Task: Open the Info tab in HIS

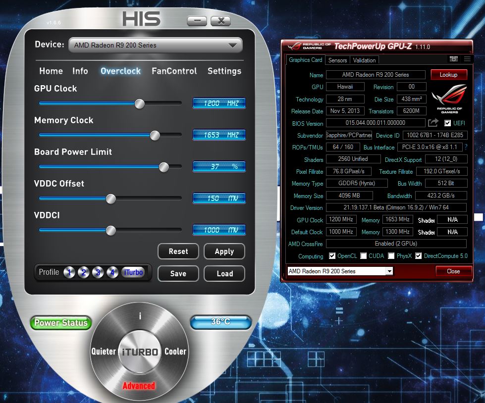Action: (x=80, y=71)
